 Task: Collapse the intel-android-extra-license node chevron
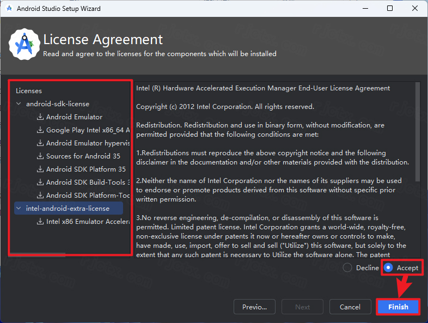(x=19, y=208)
